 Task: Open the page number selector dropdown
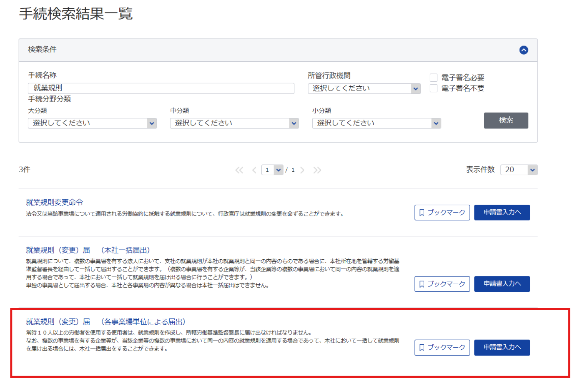tap(272, 170)
